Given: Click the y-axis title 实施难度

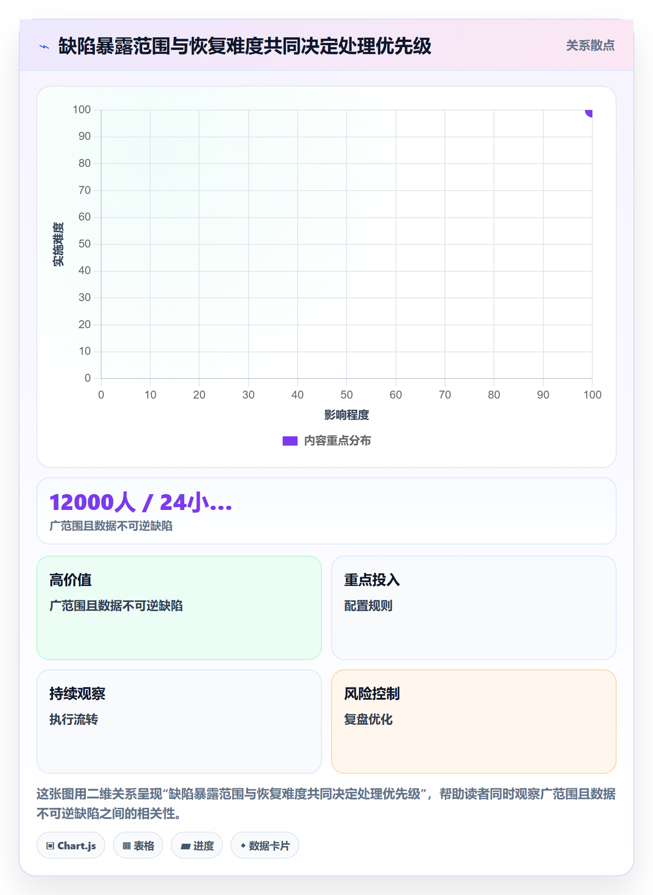Looking at the screenshot, I should [58, 244].
